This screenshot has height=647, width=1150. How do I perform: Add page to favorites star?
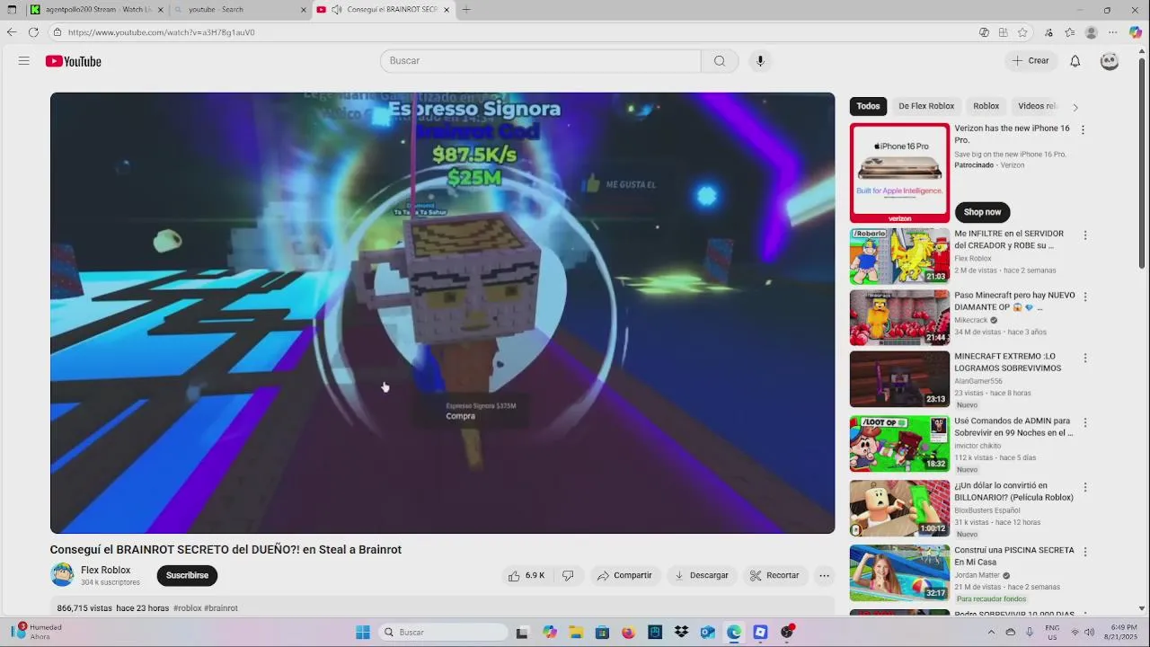[1022, 32]
